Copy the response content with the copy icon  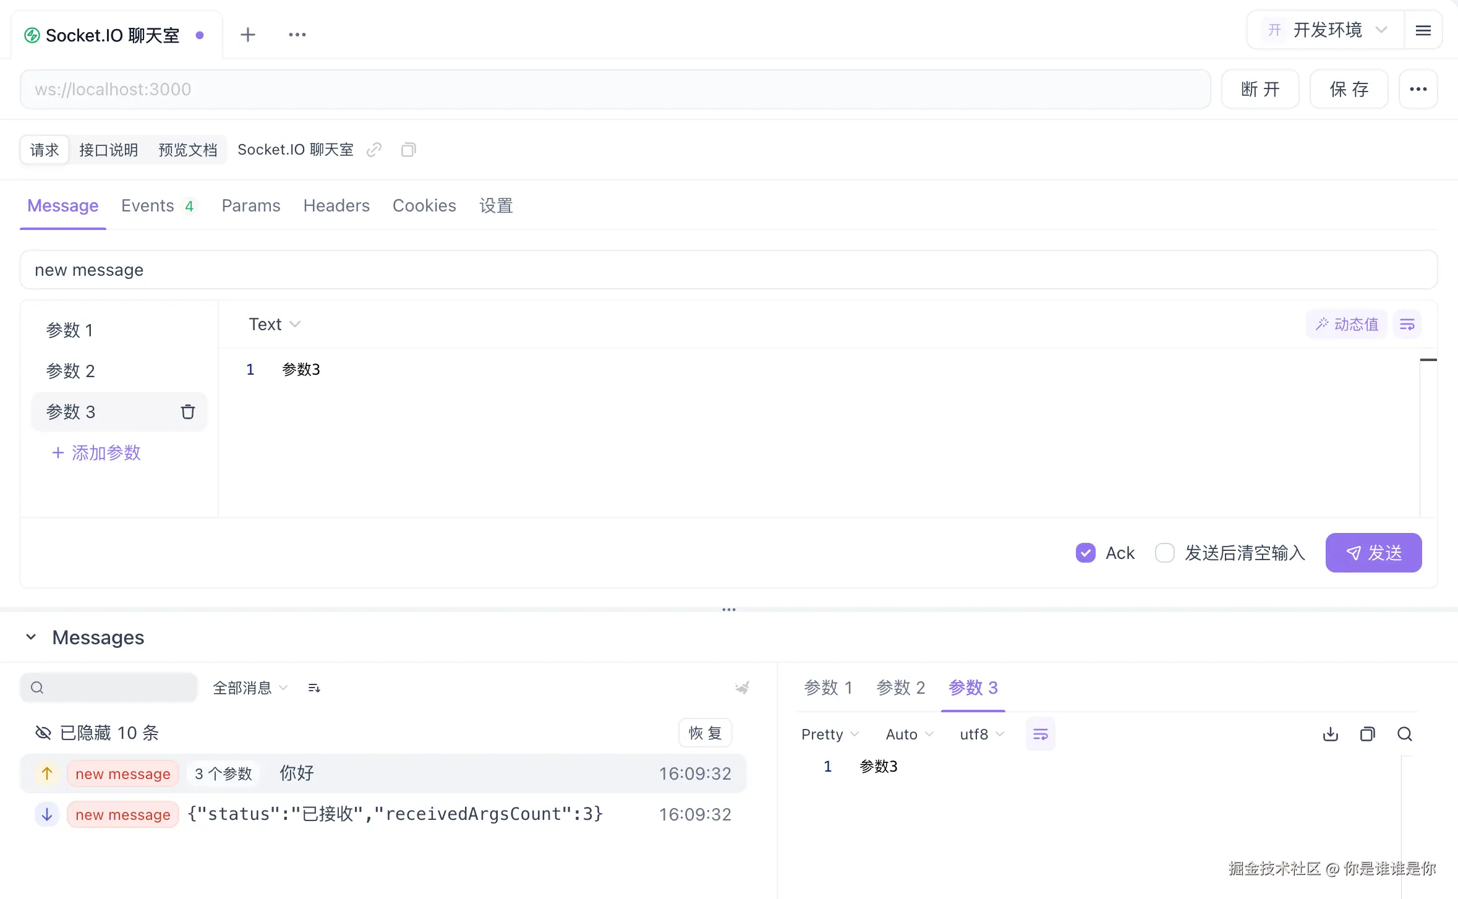coord(1367,734)
